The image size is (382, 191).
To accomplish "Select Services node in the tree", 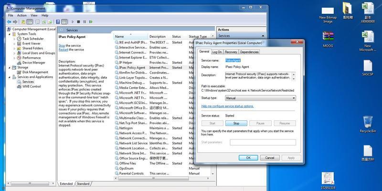I will click(x=28, y=82).
